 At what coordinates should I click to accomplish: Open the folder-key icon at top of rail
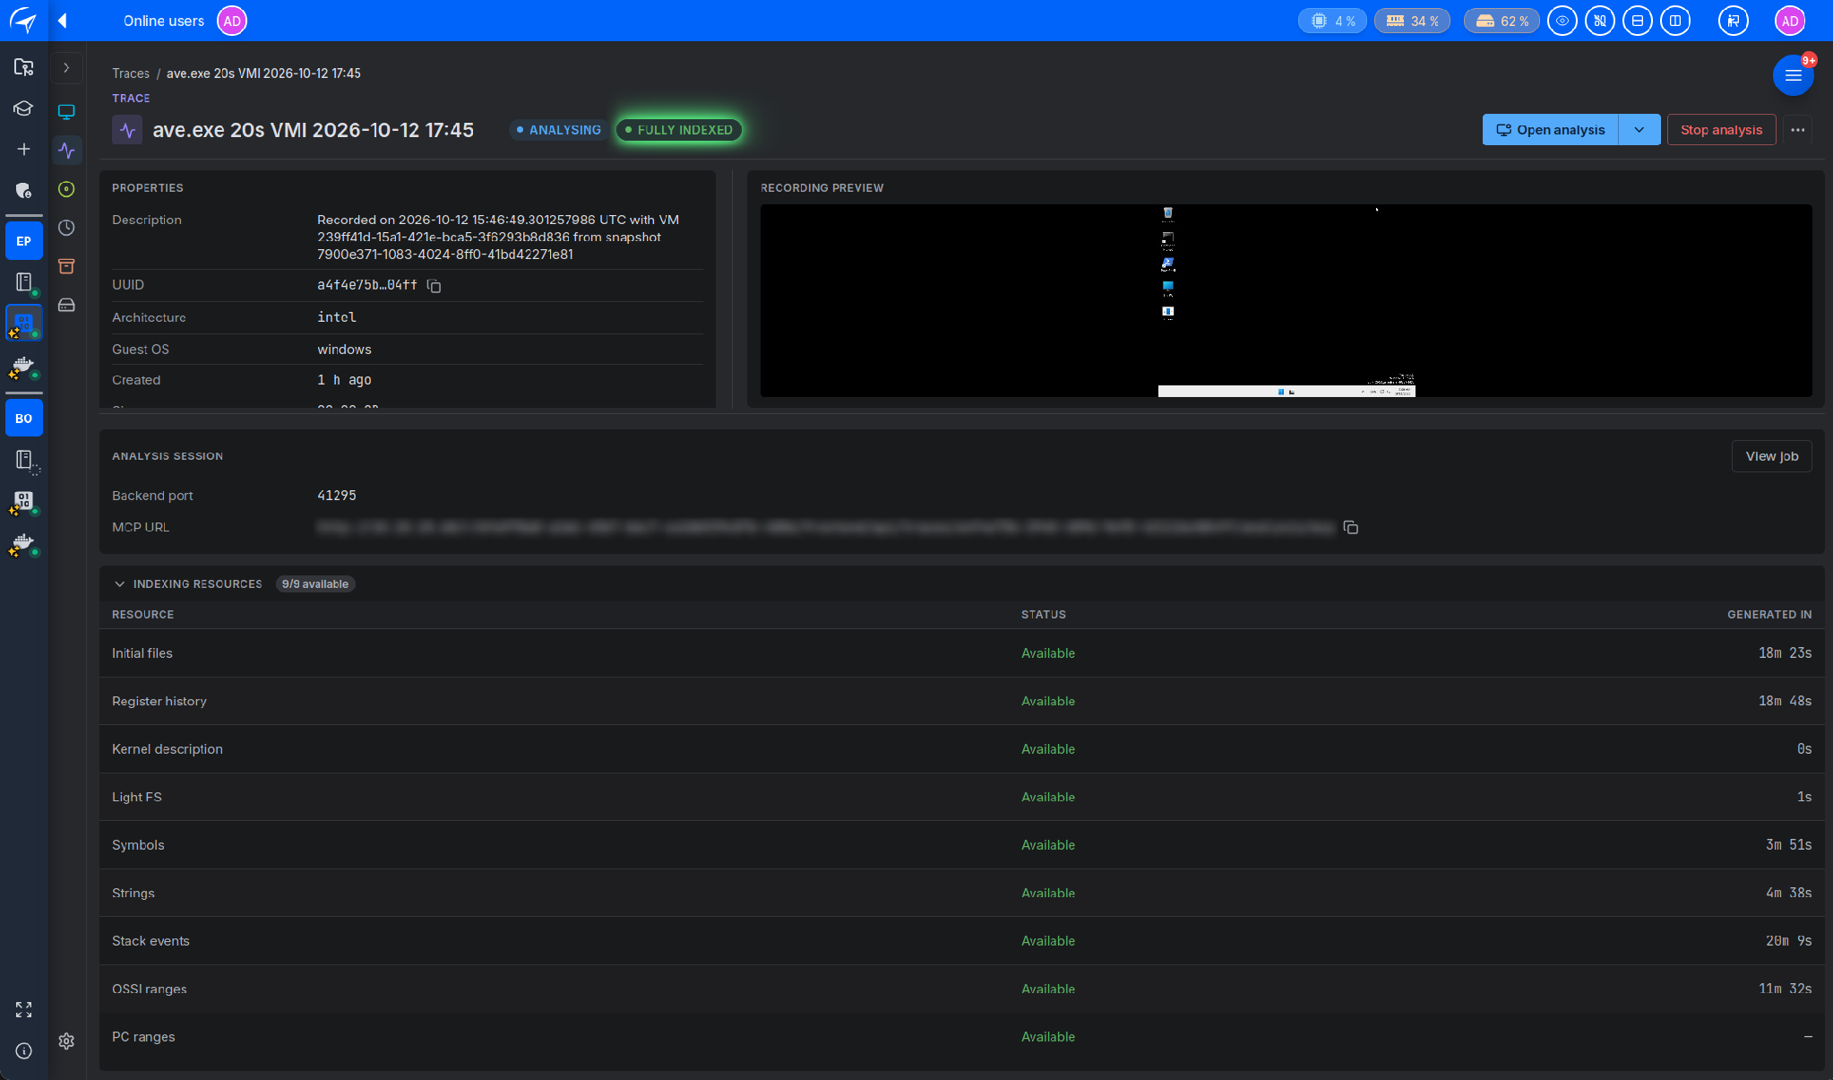tap(23, 67)
